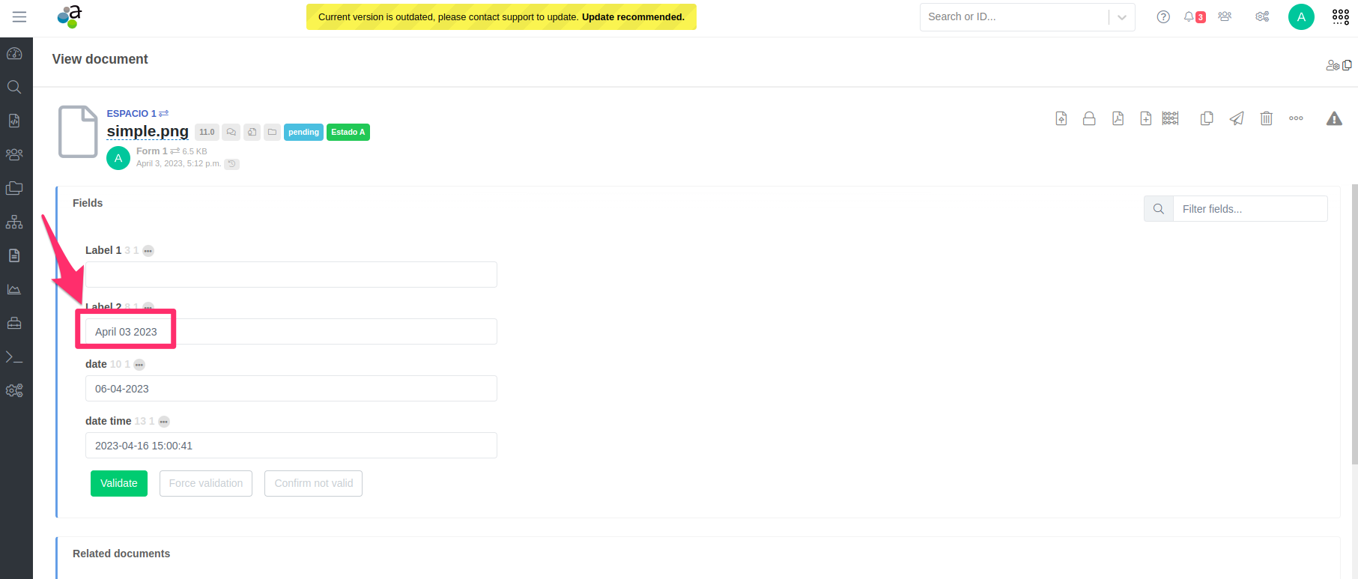Open the apps grid menu

pyautogui.click(x=1340, y=16)
